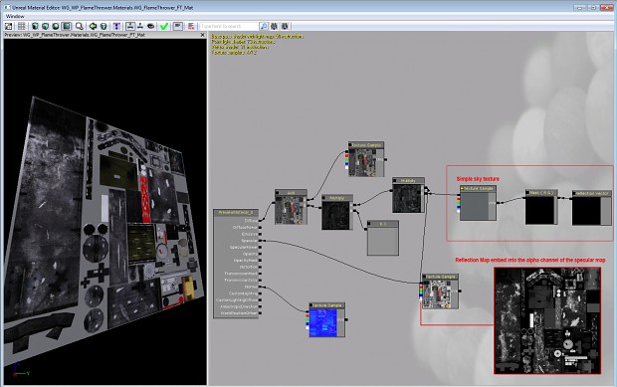
Task: Click the Emissive input pin
Action: point(260,234)
